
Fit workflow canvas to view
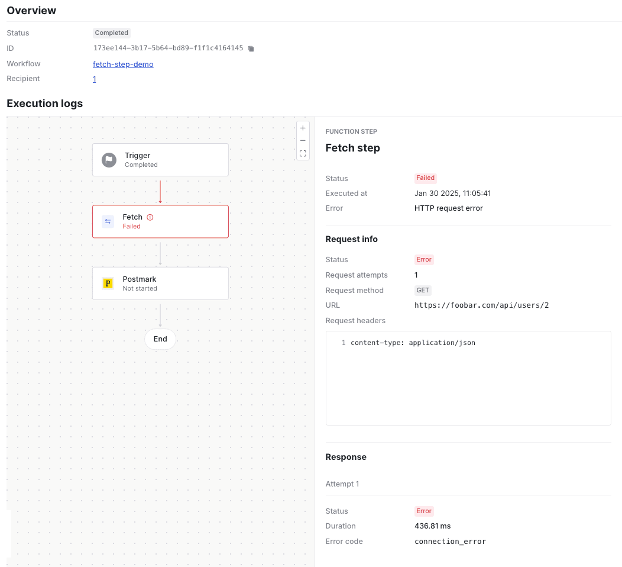303,154
